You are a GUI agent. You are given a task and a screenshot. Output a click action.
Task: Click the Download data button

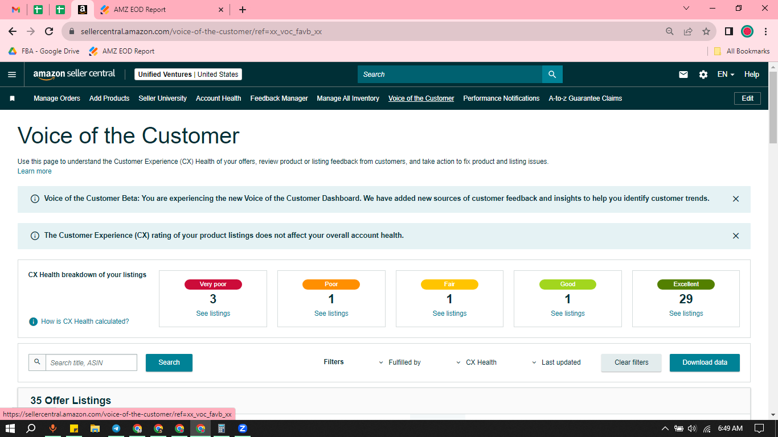[705, 362]
